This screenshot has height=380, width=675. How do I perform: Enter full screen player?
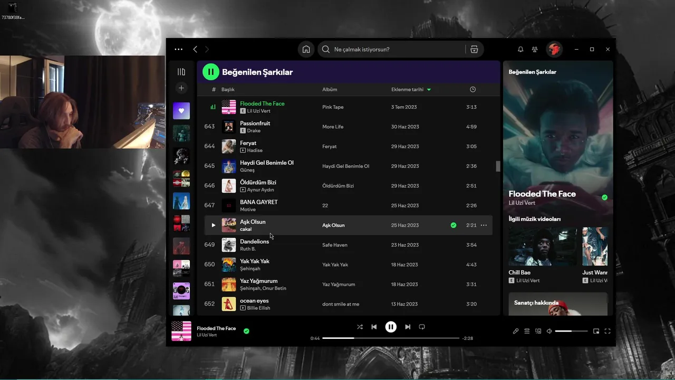pyautogui.click(x=607, y=331)
